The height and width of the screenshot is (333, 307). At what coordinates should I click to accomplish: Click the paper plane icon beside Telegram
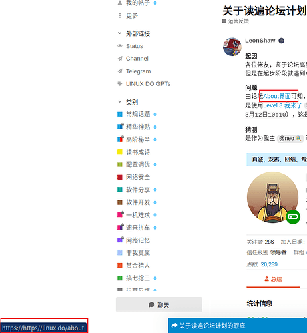[120, 71]
